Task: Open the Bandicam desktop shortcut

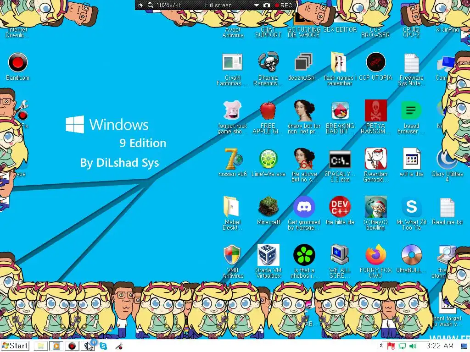Action: click(x=18, y=62)
